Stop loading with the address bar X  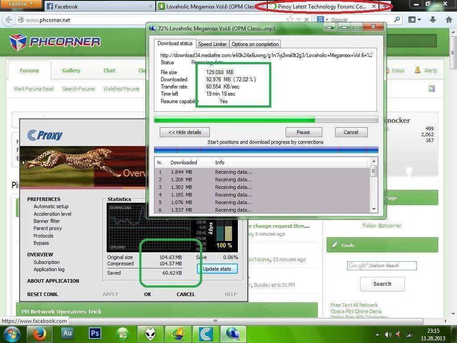pos(306,20)
